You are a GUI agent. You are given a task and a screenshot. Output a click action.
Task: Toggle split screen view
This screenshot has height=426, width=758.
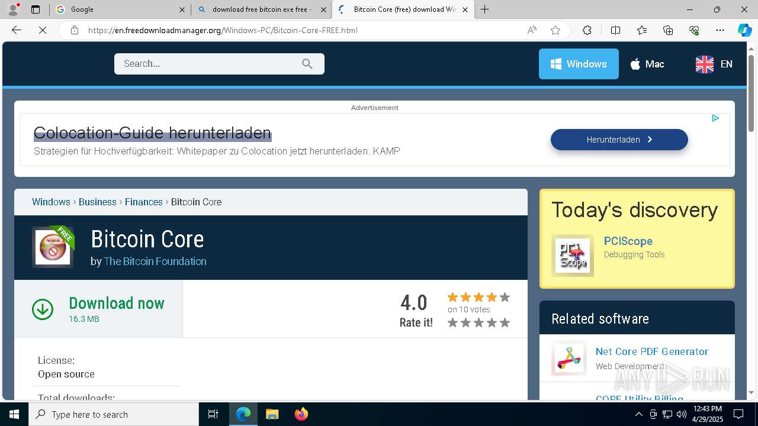[x=615, y=30]
